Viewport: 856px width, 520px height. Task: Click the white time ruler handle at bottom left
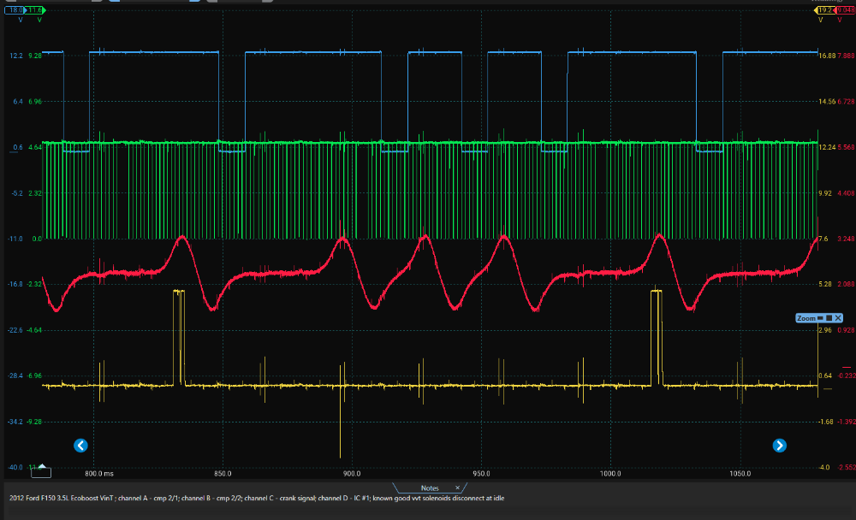(41, 472)
